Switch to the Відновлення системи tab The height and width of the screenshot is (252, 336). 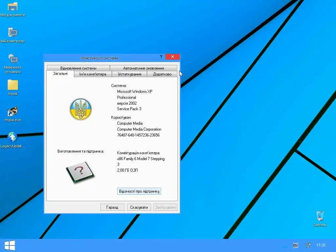[x=78, y=68]
